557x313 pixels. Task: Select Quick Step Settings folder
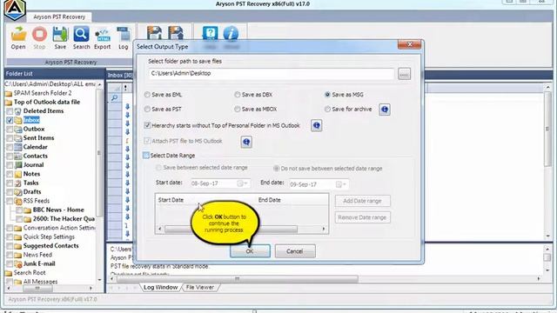coord(49,236)
